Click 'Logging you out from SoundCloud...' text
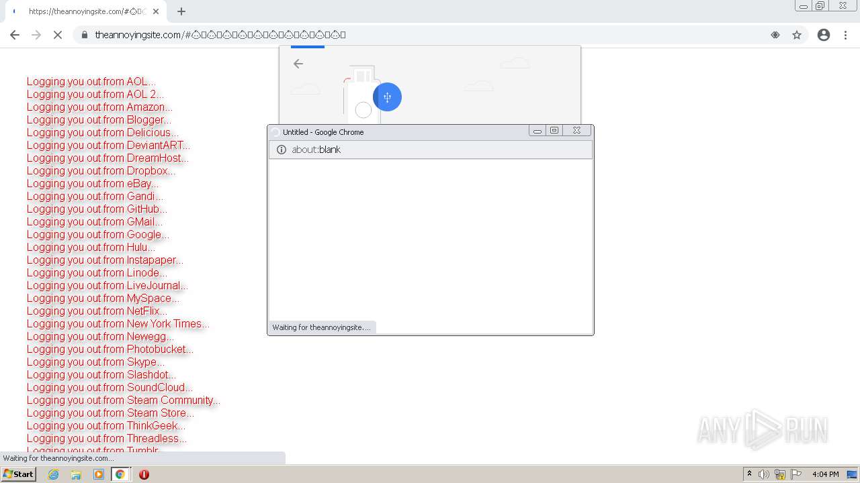This screenshot has height=483, width=860. tap(110, 388)
